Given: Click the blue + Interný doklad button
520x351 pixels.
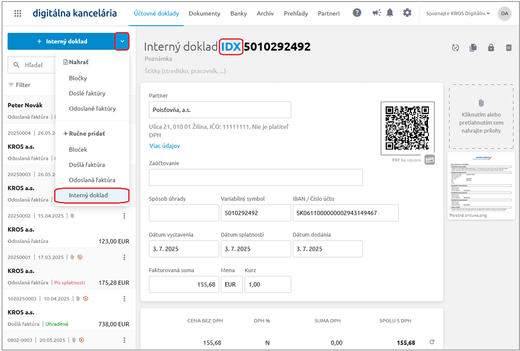Looking at the screenshot, I should tap(61, 41).
